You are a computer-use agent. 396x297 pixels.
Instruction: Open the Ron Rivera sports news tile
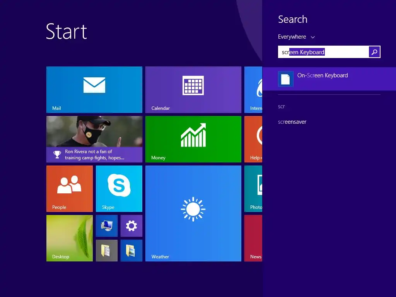point(94,139)
